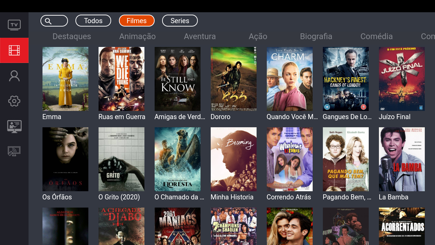Open the Be Still and Know poster
The image size is (435, 245).
tap(177, 79)
